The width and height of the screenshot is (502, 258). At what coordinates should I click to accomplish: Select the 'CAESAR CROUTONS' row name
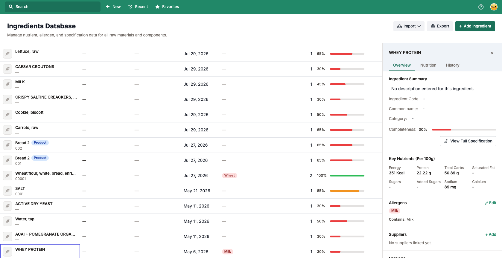coord(35,67)
